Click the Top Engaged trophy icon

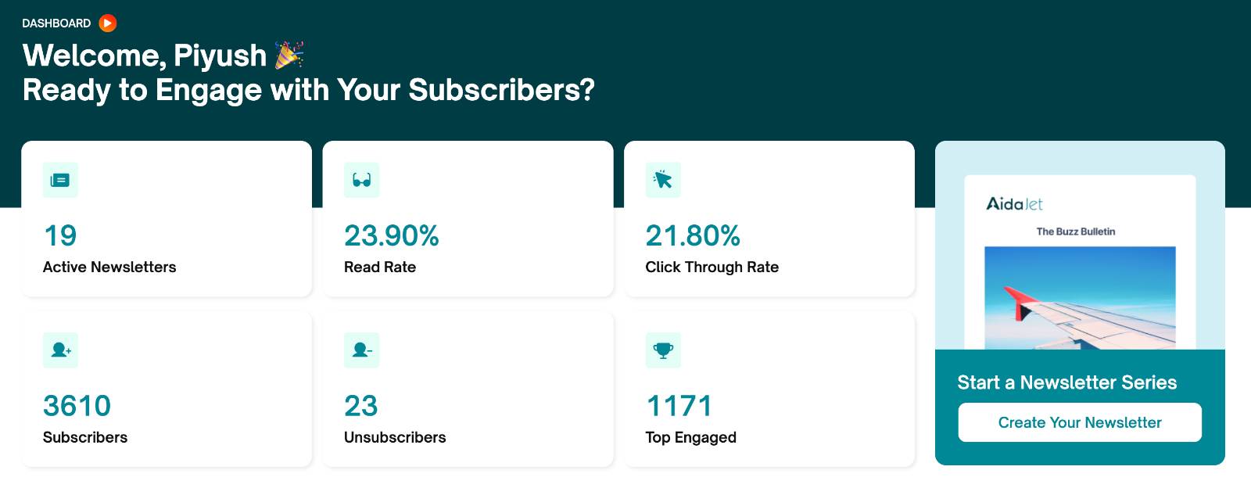tap(664, 350)
